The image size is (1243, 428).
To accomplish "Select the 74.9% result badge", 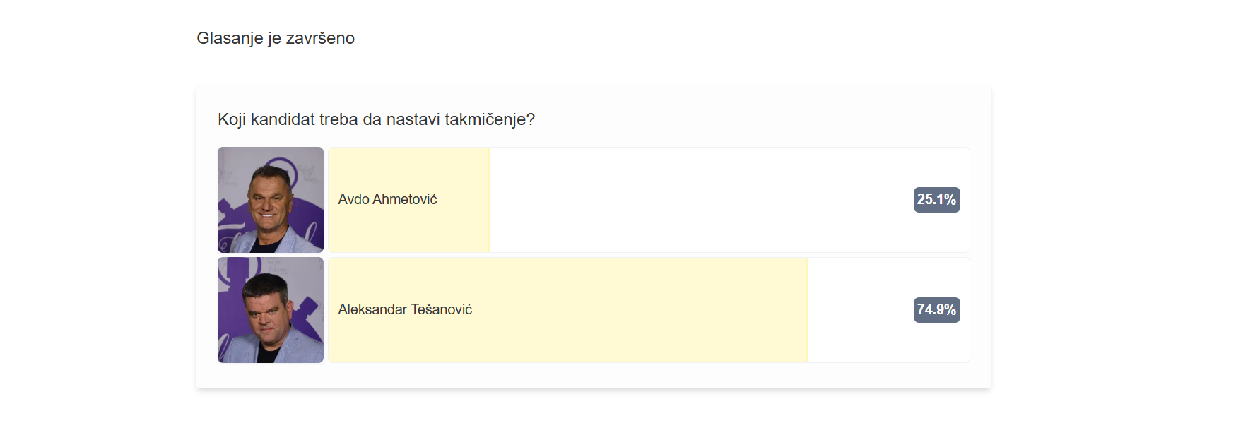I will point(936,310).
